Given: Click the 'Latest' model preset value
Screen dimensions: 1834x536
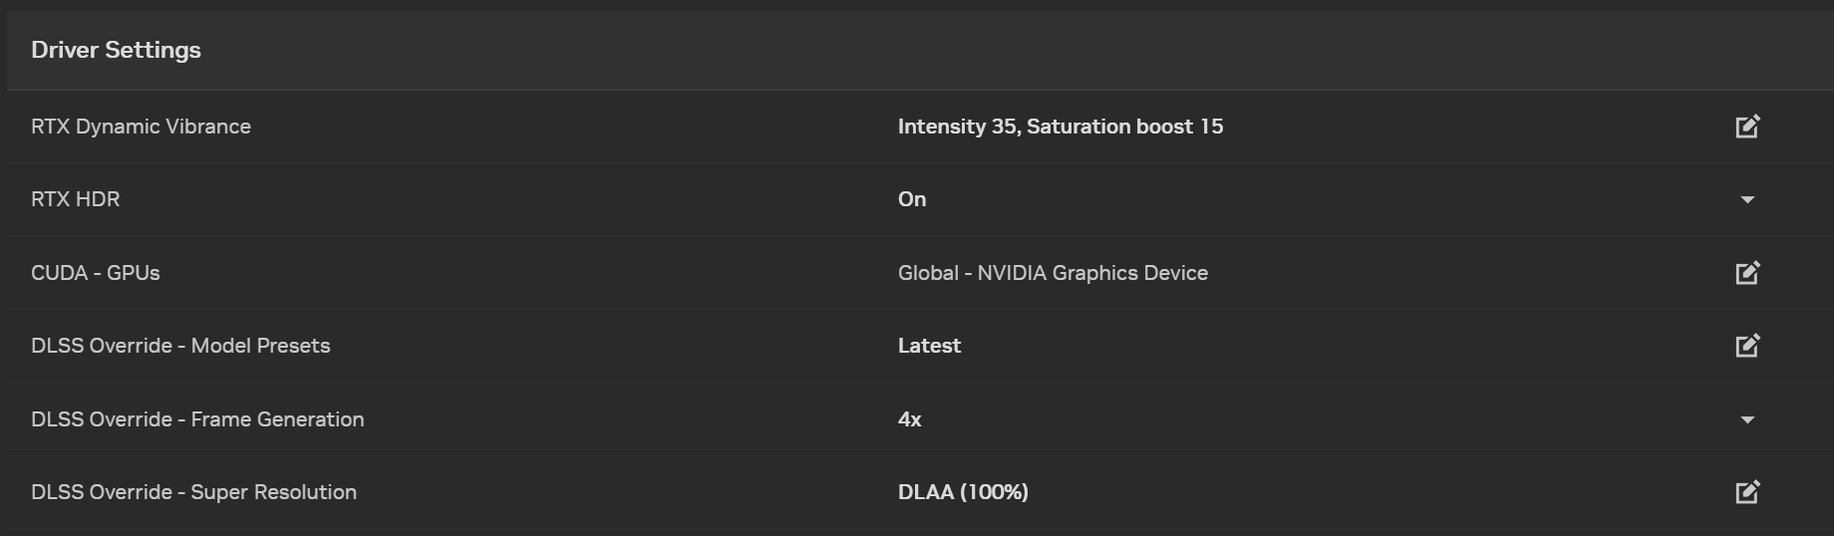Looking at the screenshot, I should pos(929,346).
